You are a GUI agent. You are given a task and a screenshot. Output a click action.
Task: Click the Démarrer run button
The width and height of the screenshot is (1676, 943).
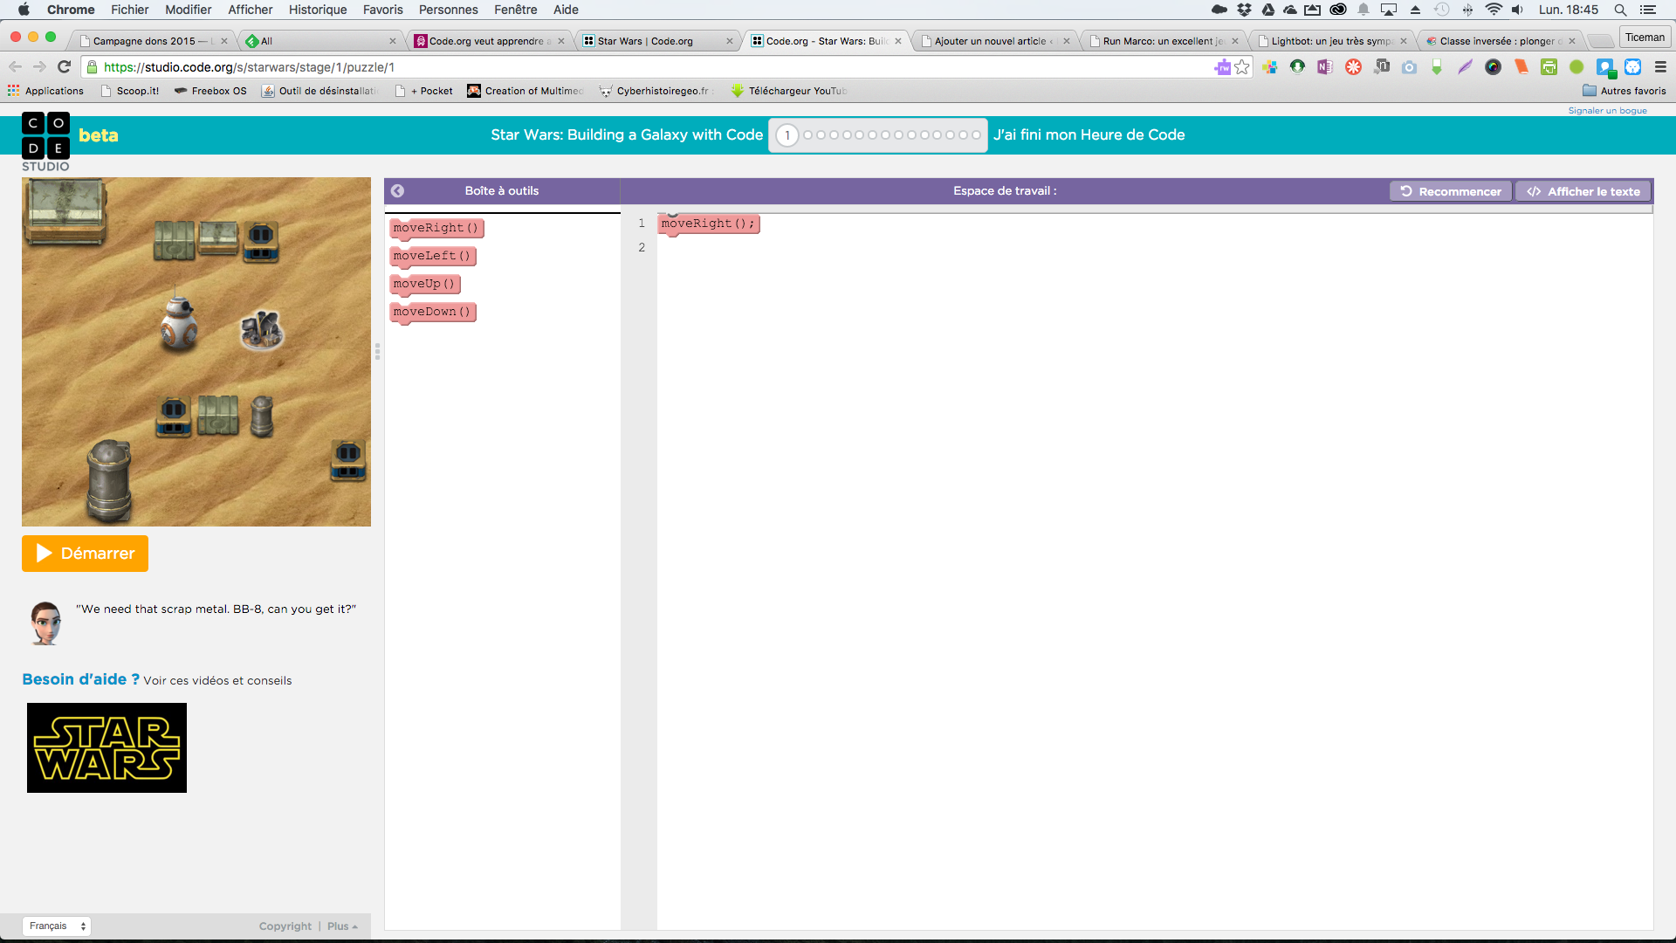pos(85,554)
